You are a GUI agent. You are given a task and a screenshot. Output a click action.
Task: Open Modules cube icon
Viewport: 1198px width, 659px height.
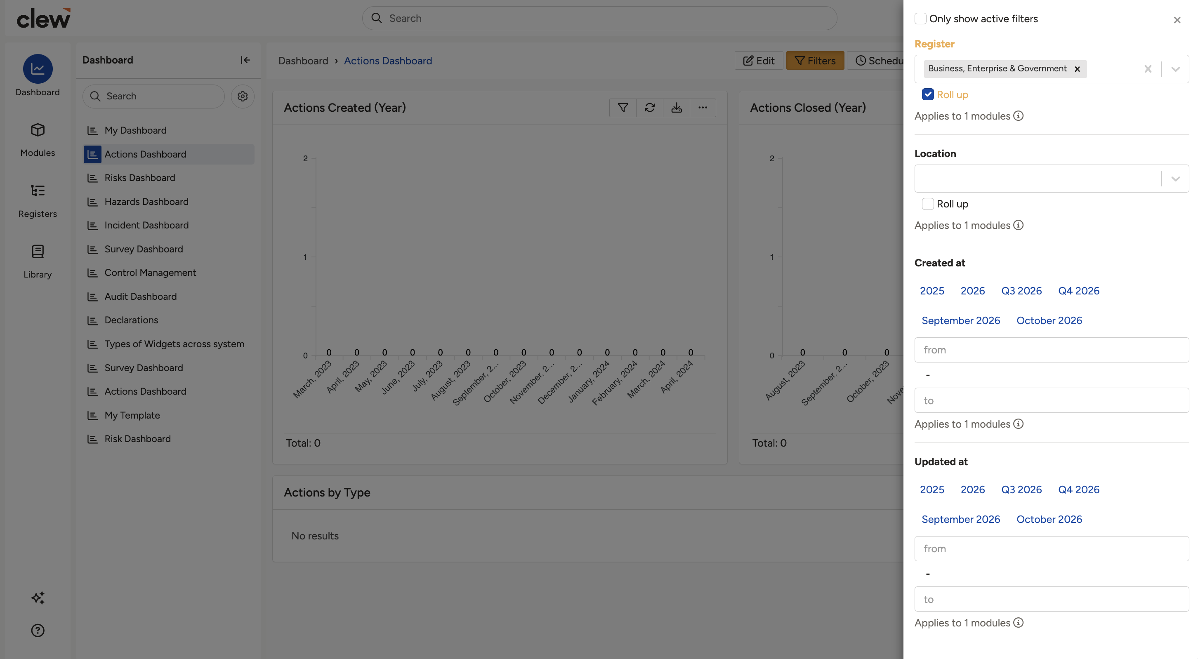[x=38, y=129]
